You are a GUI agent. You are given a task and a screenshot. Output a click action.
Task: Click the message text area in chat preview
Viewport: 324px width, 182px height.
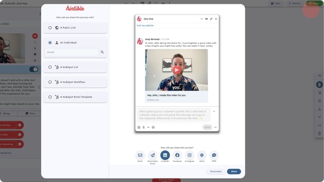coord(173,115)
